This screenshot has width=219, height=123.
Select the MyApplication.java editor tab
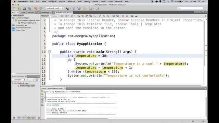pos(63,13)
